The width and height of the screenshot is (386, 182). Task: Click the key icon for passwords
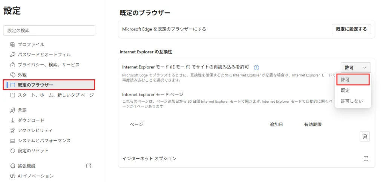click(12, 55)
